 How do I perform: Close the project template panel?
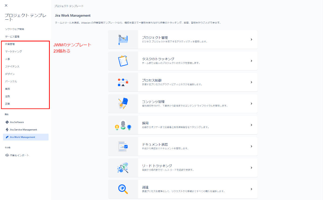(x=6, y=5)
